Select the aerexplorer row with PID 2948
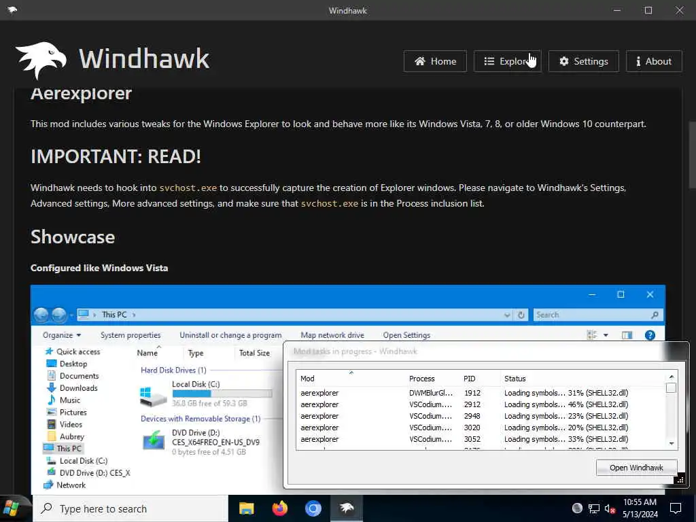The image size is (696, 522). pos(481,416)
